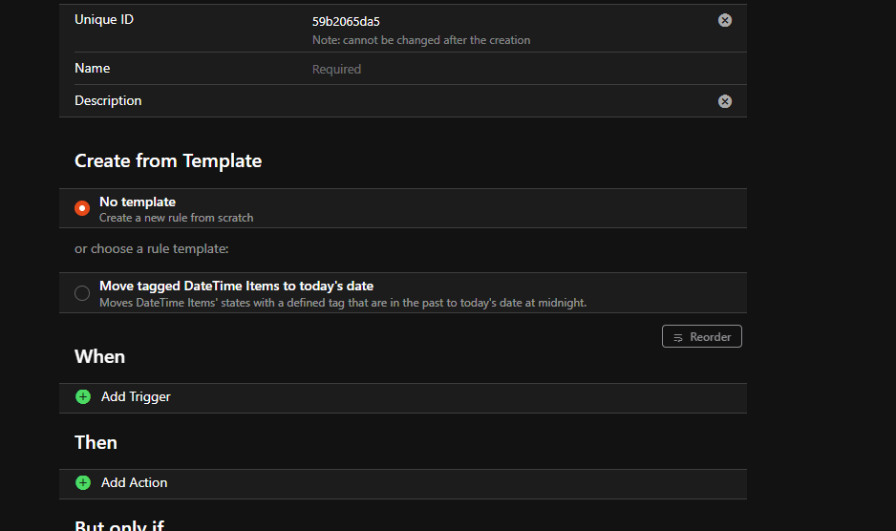Click the Name row label

(x=92, y=68)
